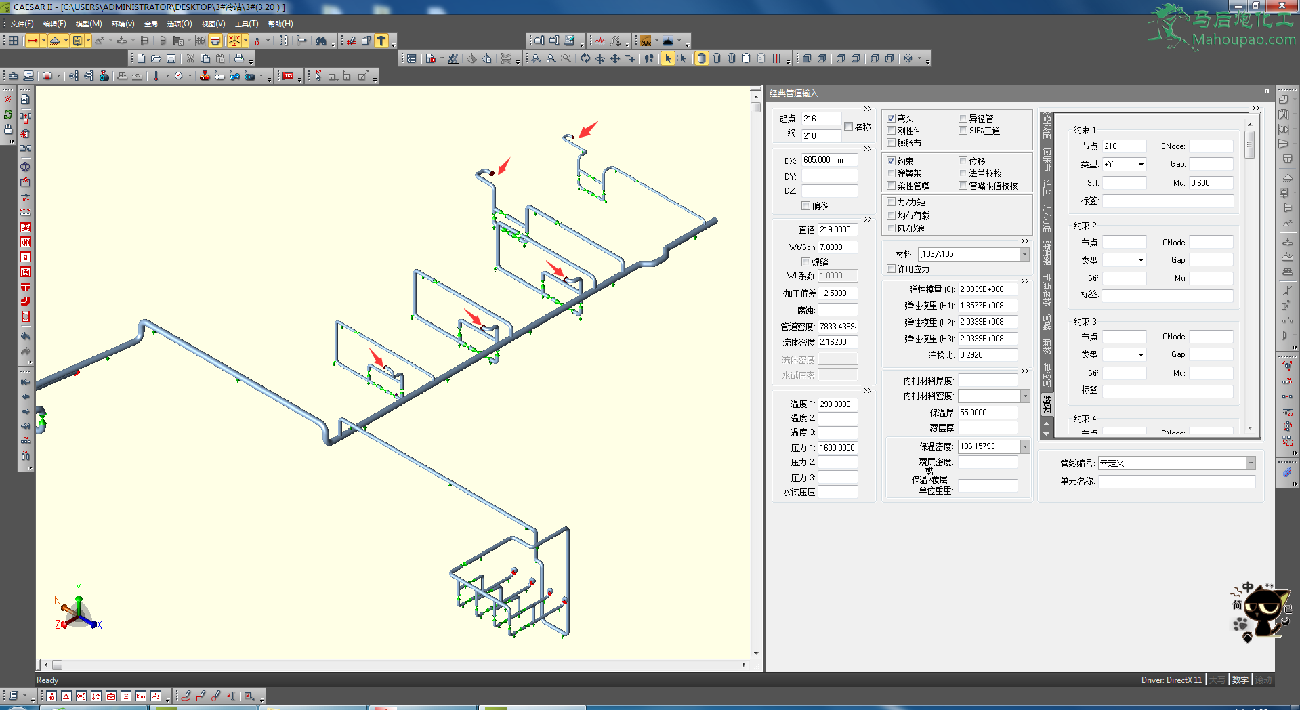Click the running figure analysis icon
This screenshot has width=1300, height=710.
pyautogui.click(x=453, y=59)
